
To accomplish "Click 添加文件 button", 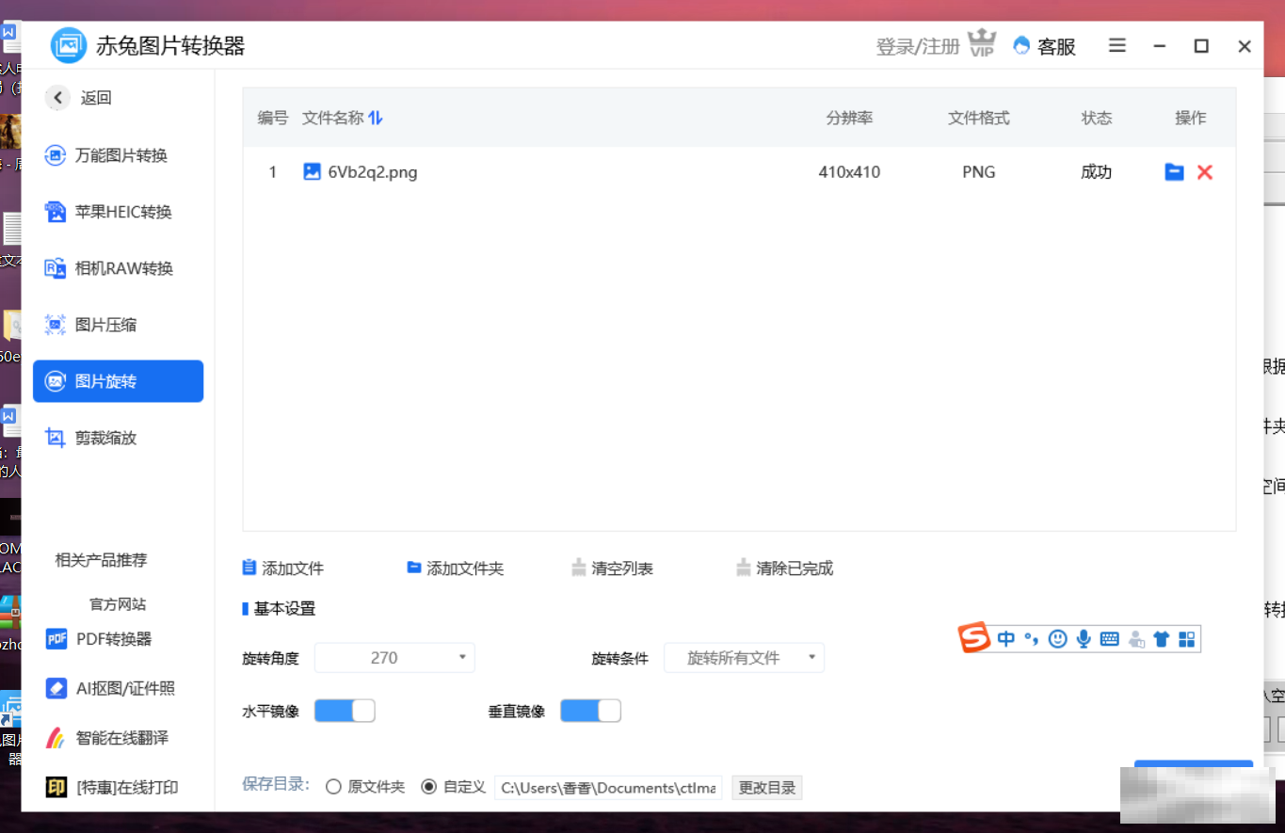I will click(x=283, y=569).
